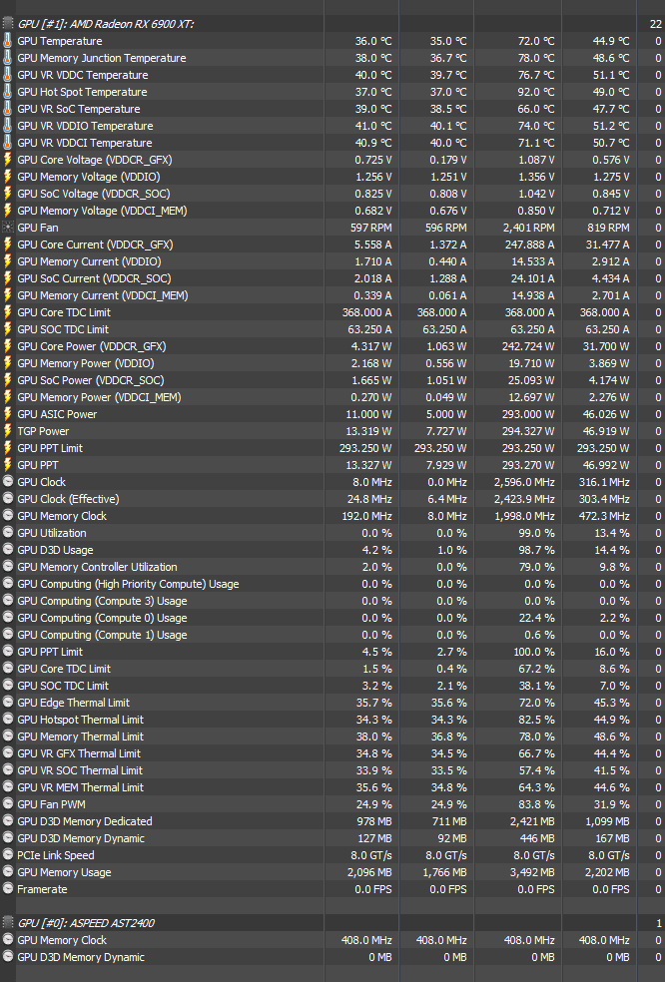The width and height of the screenshot is (665, 982).
Task: Select the 'GPU [#0]: ASPEED AST2400' header text
Action: click(87, 922)
